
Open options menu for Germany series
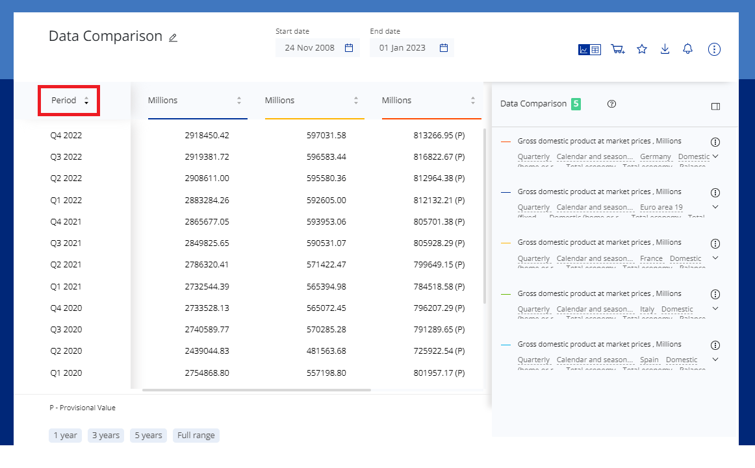715,142
